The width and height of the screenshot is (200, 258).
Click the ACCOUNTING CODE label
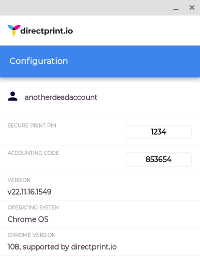click(33, 153)
